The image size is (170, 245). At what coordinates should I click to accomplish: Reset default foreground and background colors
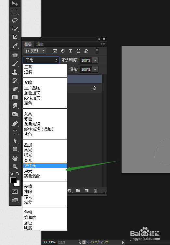(x=12, y=173)
